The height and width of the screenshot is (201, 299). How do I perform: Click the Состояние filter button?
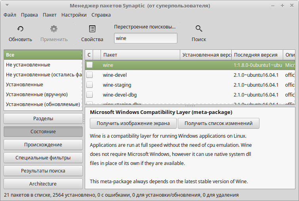43,132
